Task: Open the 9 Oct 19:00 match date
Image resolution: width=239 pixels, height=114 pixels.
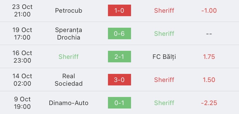Action: (x=22, y=103)
